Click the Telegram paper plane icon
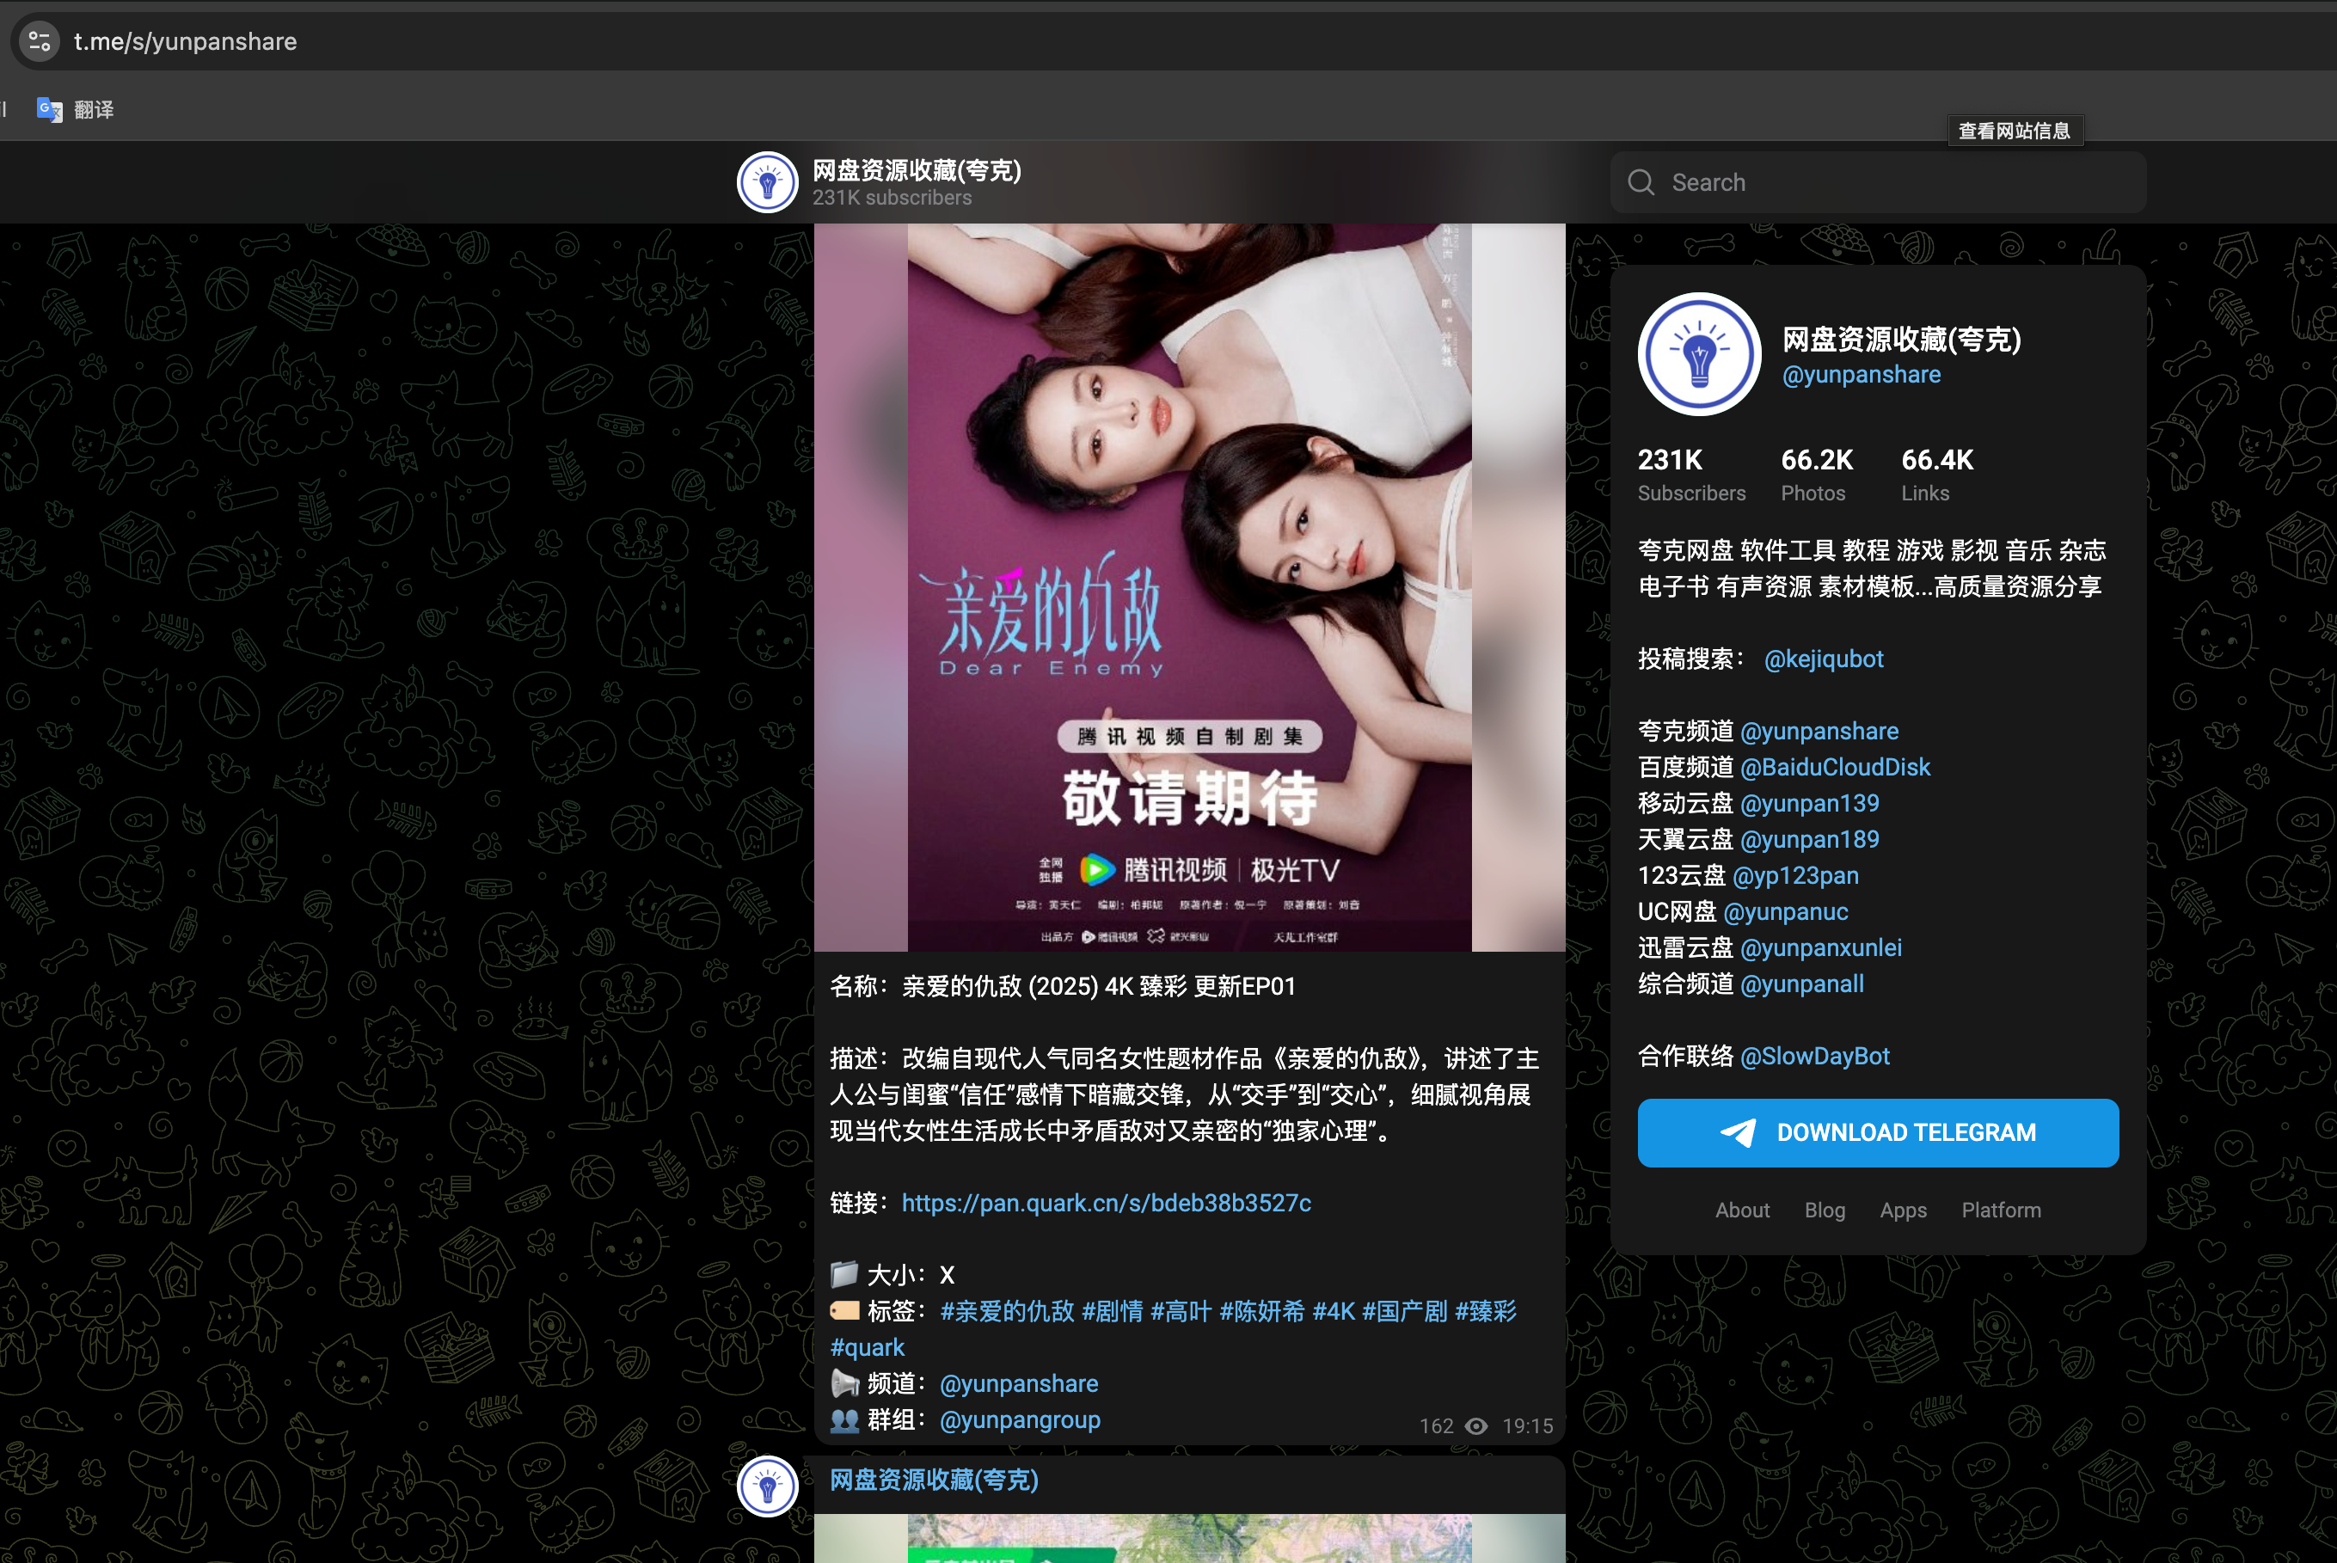This screenshot has width=2337, height=1563. (1738, 1132)
